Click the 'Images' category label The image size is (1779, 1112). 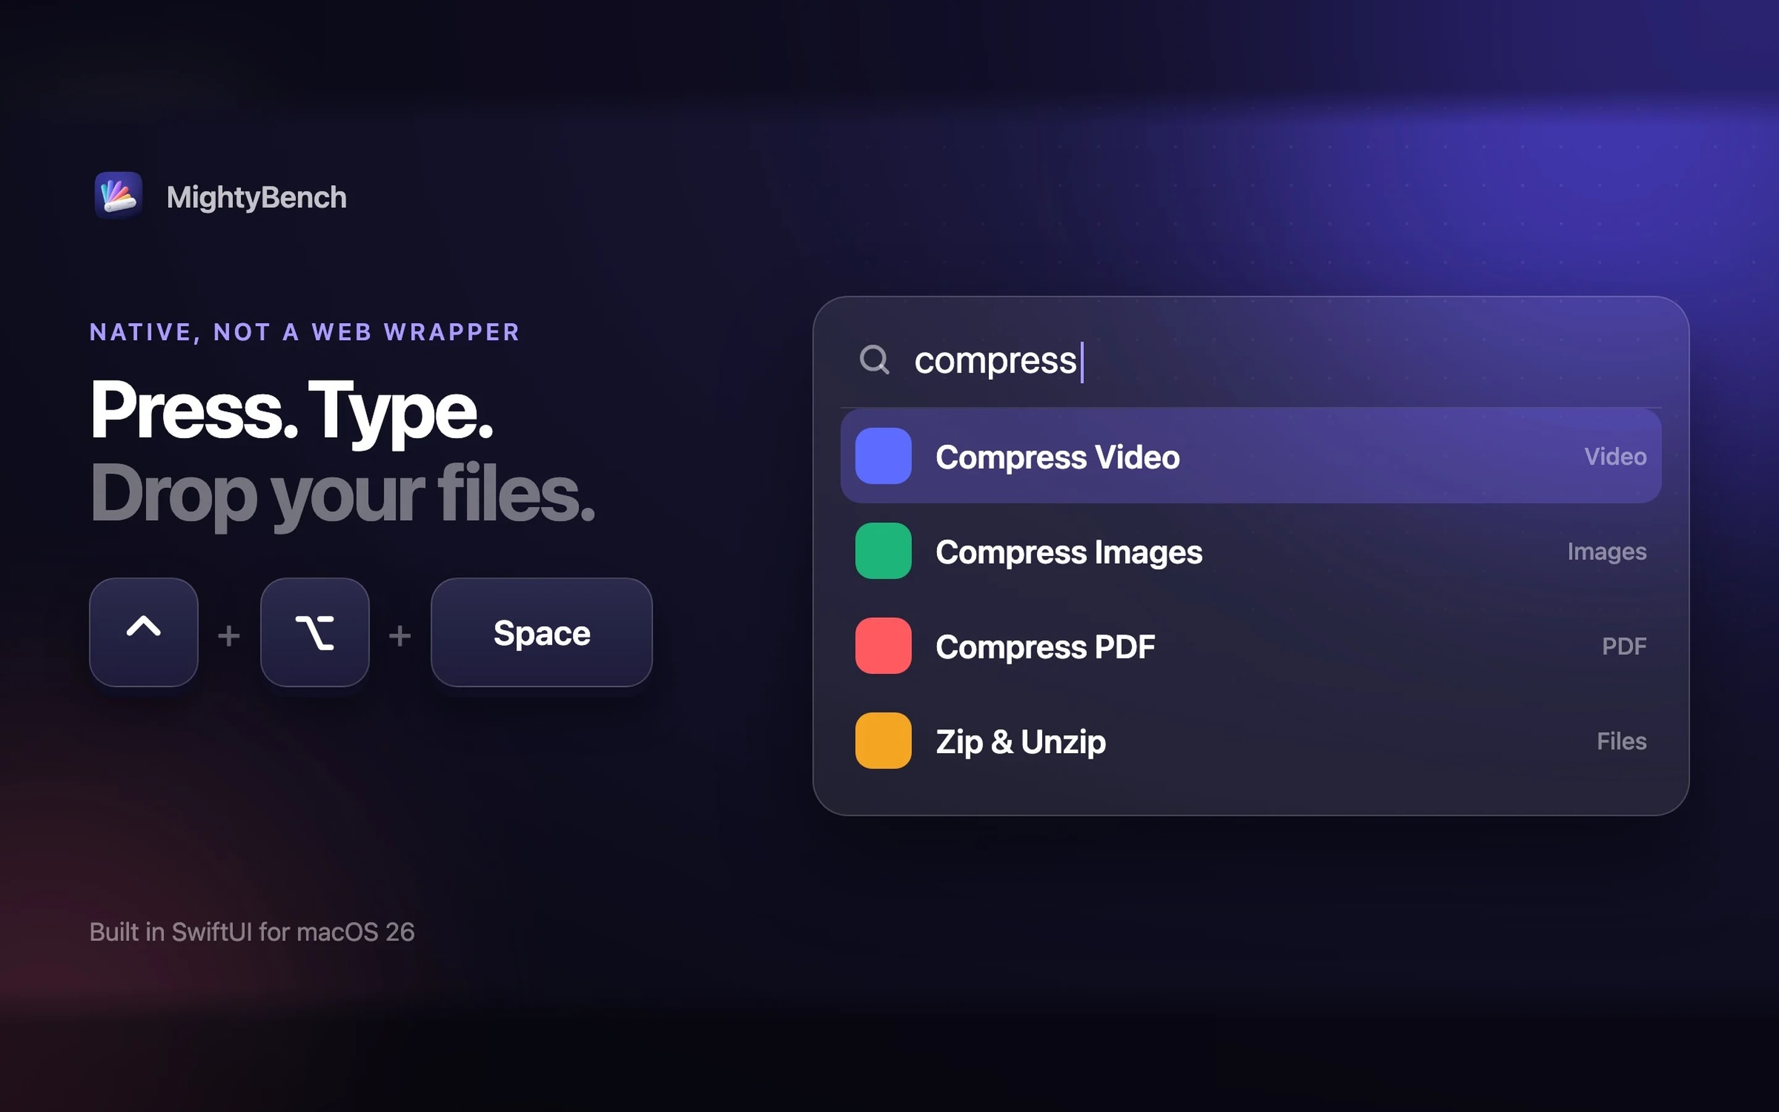tap(1606, 552)
